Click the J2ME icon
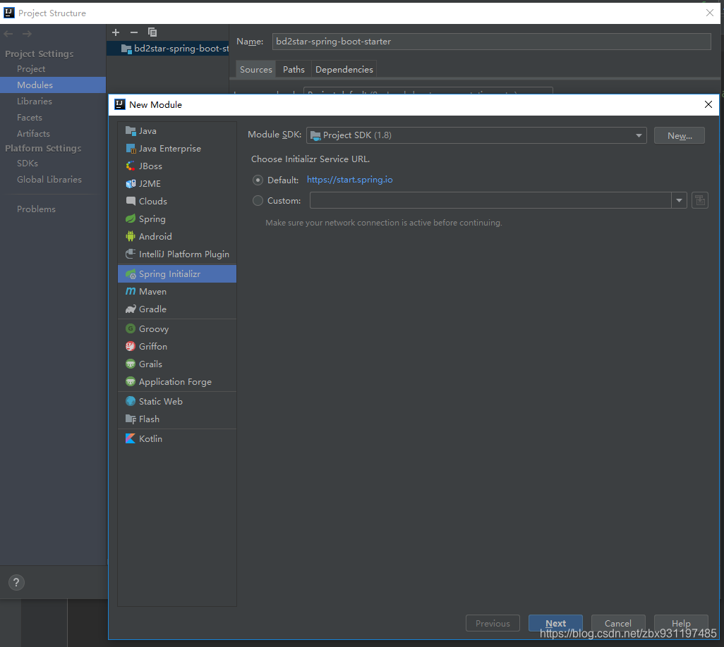Screen dimensions: 724x647 131,183
